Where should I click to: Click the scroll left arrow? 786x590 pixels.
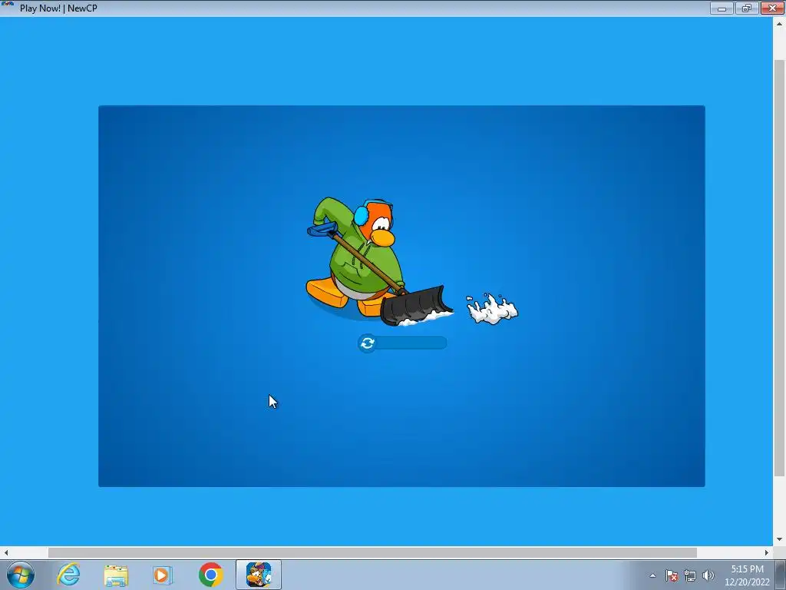(5, 552)
